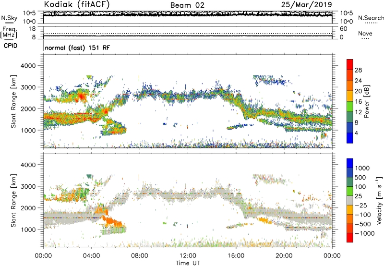Click the velocity panel 'Slant Range [km]' label

(13, 200)
